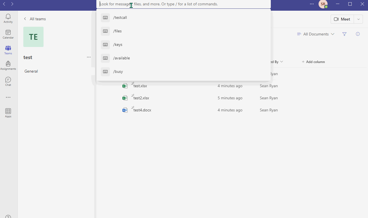The image size is (368, 218).
Task: Click keyboard icon beside /keys
Action: [x=105, y=44]
